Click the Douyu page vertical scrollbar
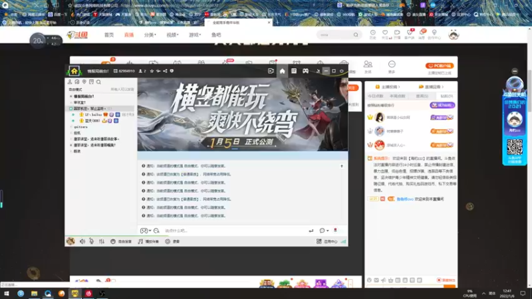Image resolution: width=532 pixels, height=299 pixels. pos(529,90)
